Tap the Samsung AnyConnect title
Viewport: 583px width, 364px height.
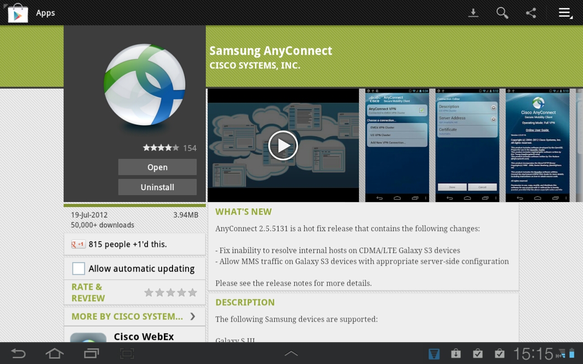coord(271,51)
